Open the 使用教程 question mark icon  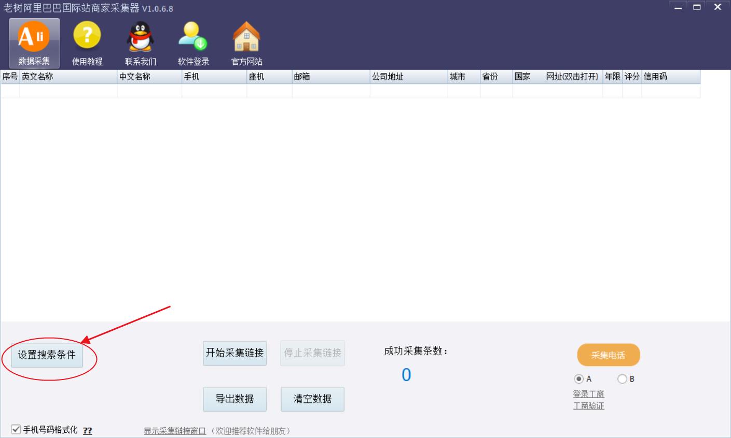[87, 37]
